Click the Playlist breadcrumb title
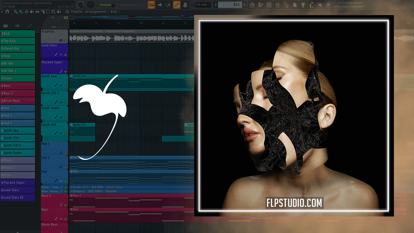The image size is (414, 233). [x=76, y=12]
